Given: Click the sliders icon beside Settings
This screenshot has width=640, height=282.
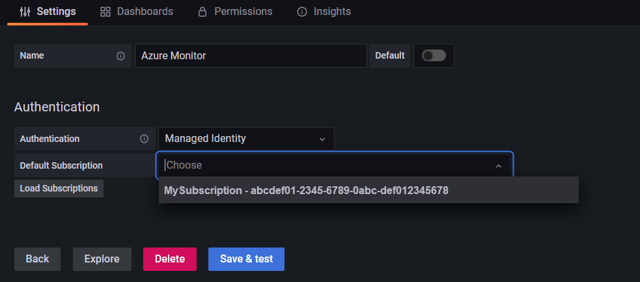Looking at the screenshot, I should click(25, 12).
